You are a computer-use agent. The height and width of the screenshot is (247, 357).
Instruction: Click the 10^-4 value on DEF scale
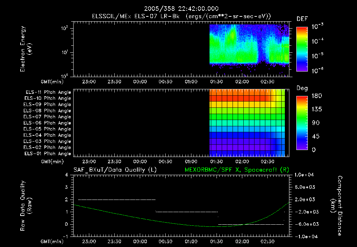tap(317, 41)
